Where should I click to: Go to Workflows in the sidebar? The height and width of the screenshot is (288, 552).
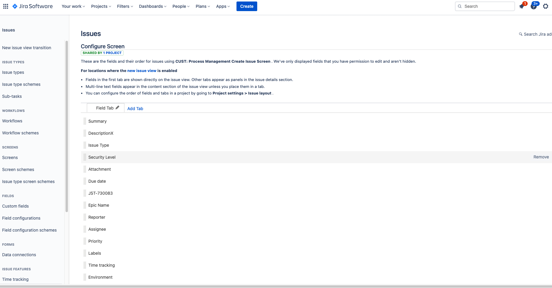point(12,121)
